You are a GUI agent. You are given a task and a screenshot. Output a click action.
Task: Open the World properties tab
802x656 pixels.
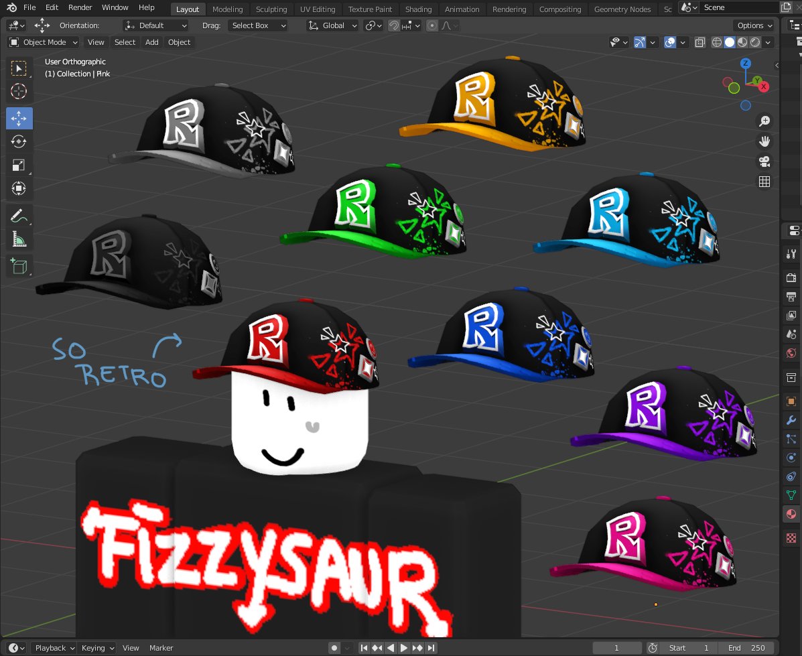point(791,354)
